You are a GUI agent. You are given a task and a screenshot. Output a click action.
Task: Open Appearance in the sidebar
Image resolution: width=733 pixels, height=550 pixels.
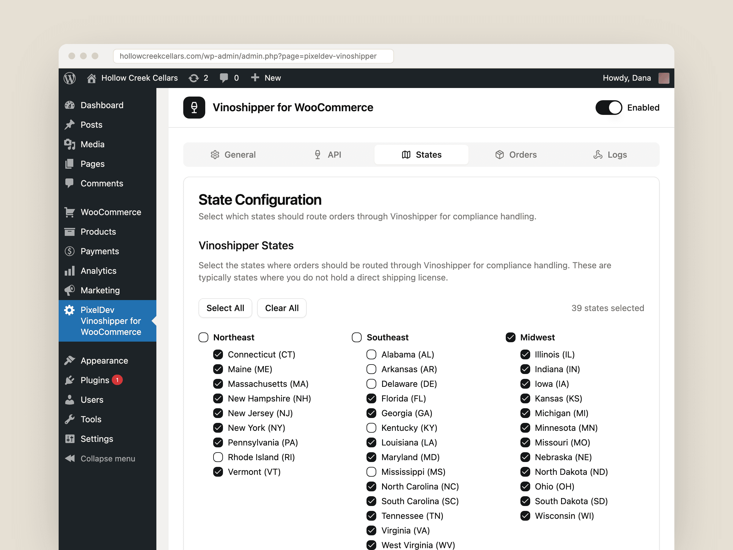tap(108, 361)
